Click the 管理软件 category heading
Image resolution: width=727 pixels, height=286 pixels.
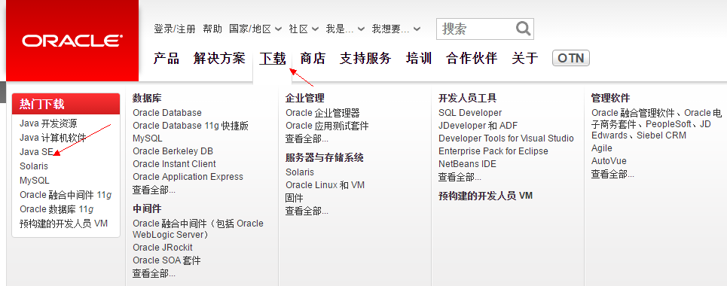(611, 99)
